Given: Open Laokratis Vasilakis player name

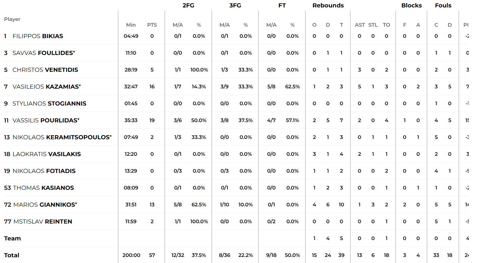Looking at the screenshot, I should click(x=47, y=154).
